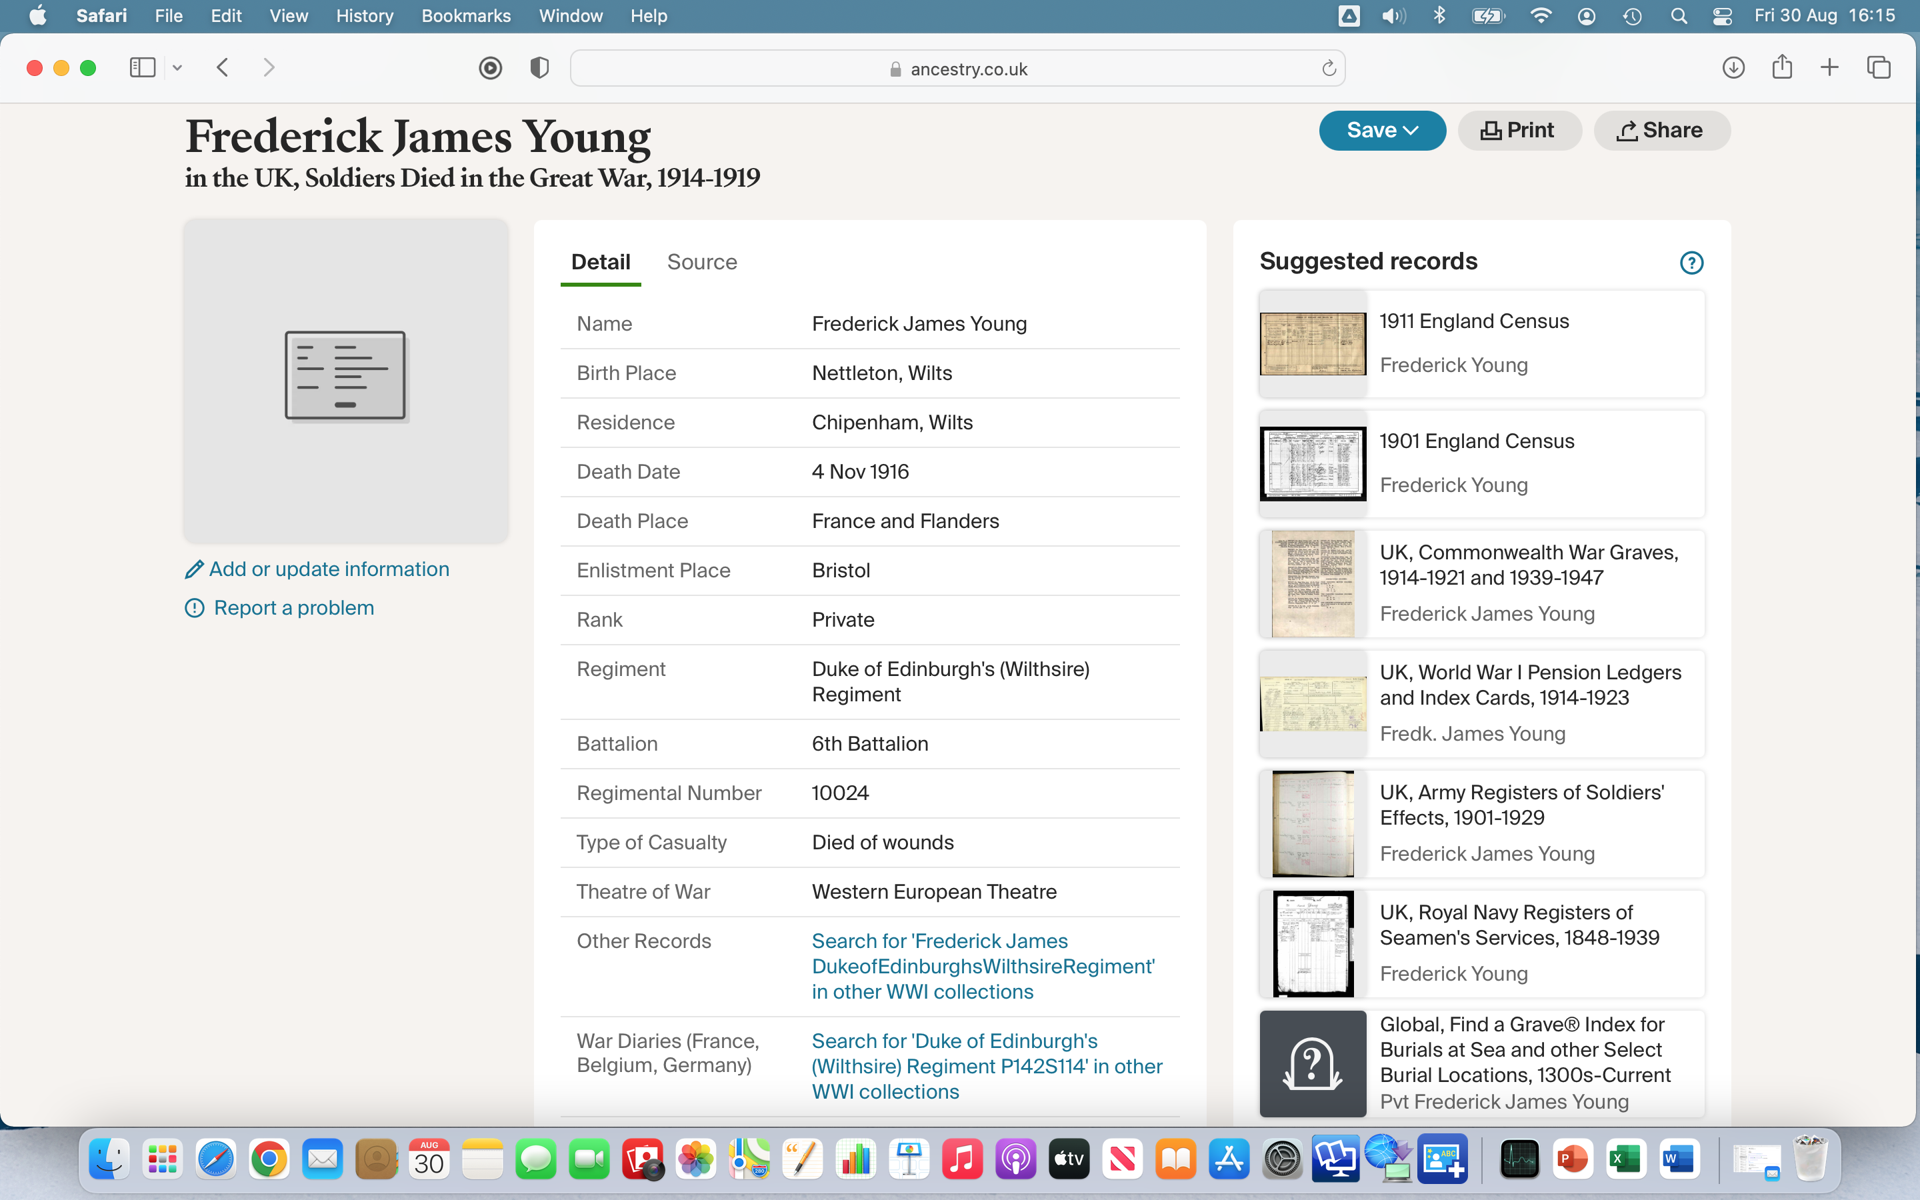Open Finder from the Dock
This screenshot has height=1200, width=1920.
point(109,1159)
